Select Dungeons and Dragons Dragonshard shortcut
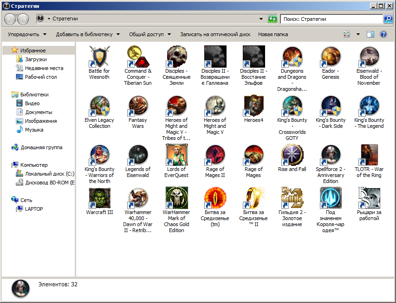 click(x=292, y=69)
